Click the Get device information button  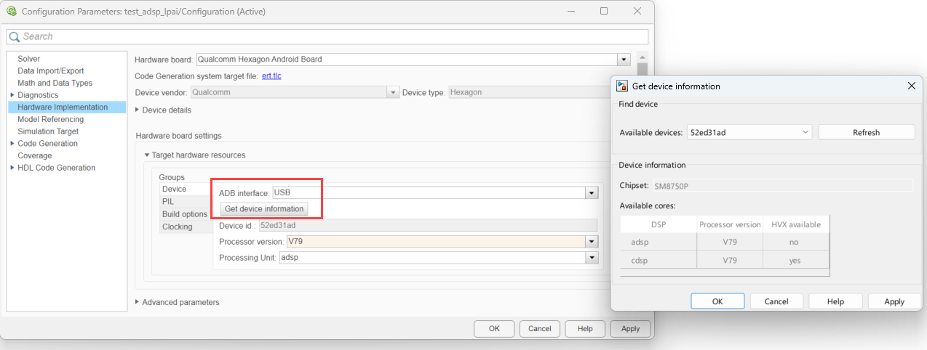264,209
